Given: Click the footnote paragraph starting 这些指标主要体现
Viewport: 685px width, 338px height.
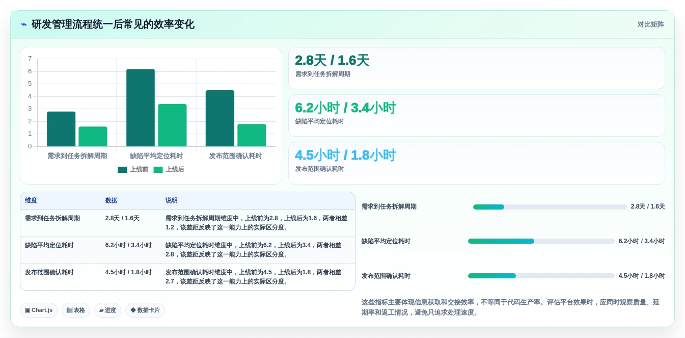Looking at the screenshot, I should (510, 307).
